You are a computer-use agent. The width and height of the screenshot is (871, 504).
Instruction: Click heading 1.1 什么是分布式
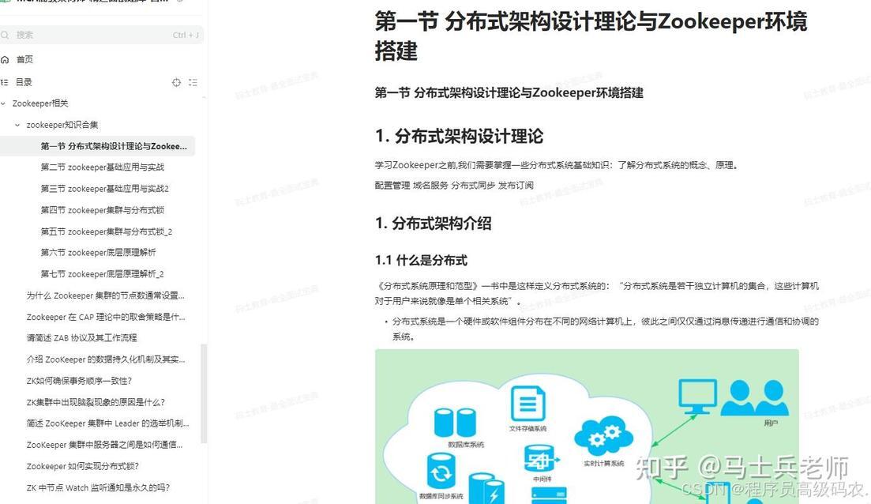pyautogui.click(x=421, y=260)
